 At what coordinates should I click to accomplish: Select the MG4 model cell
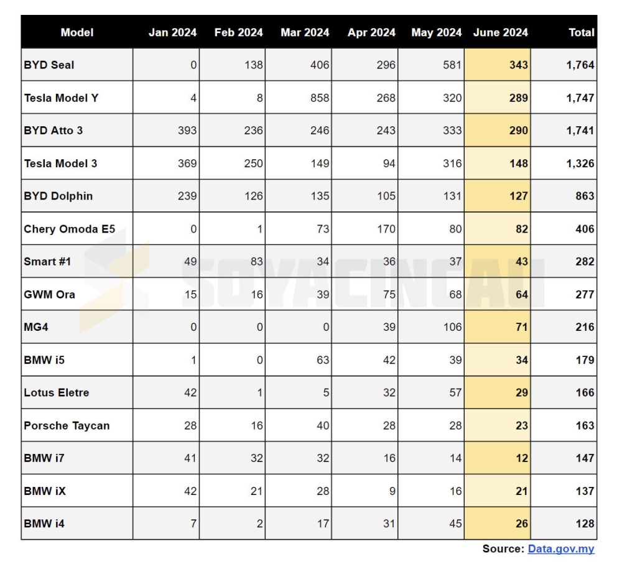click(x=36, y=327)
